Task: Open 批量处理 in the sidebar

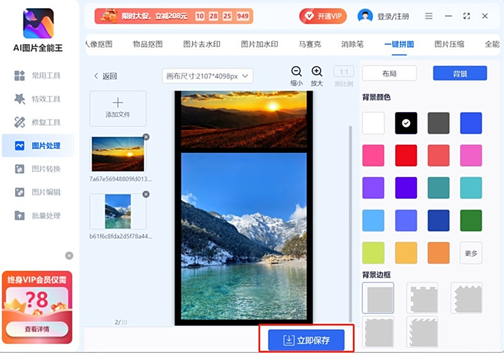Action: click(x=38, y=216)
